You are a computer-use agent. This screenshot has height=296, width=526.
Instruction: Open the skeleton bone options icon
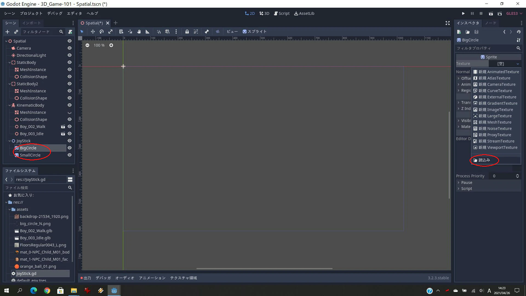[207, 32]
